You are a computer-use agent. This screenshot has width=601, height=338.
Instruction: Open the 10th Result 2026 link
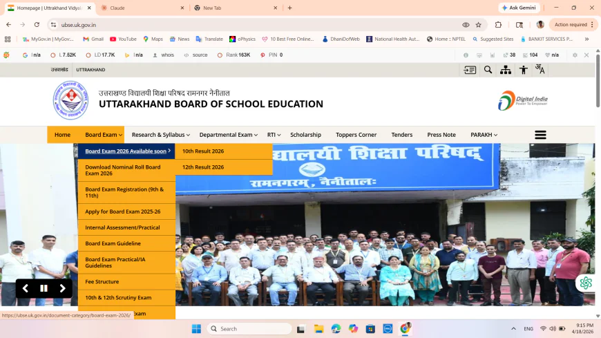(x=203, y=151)
